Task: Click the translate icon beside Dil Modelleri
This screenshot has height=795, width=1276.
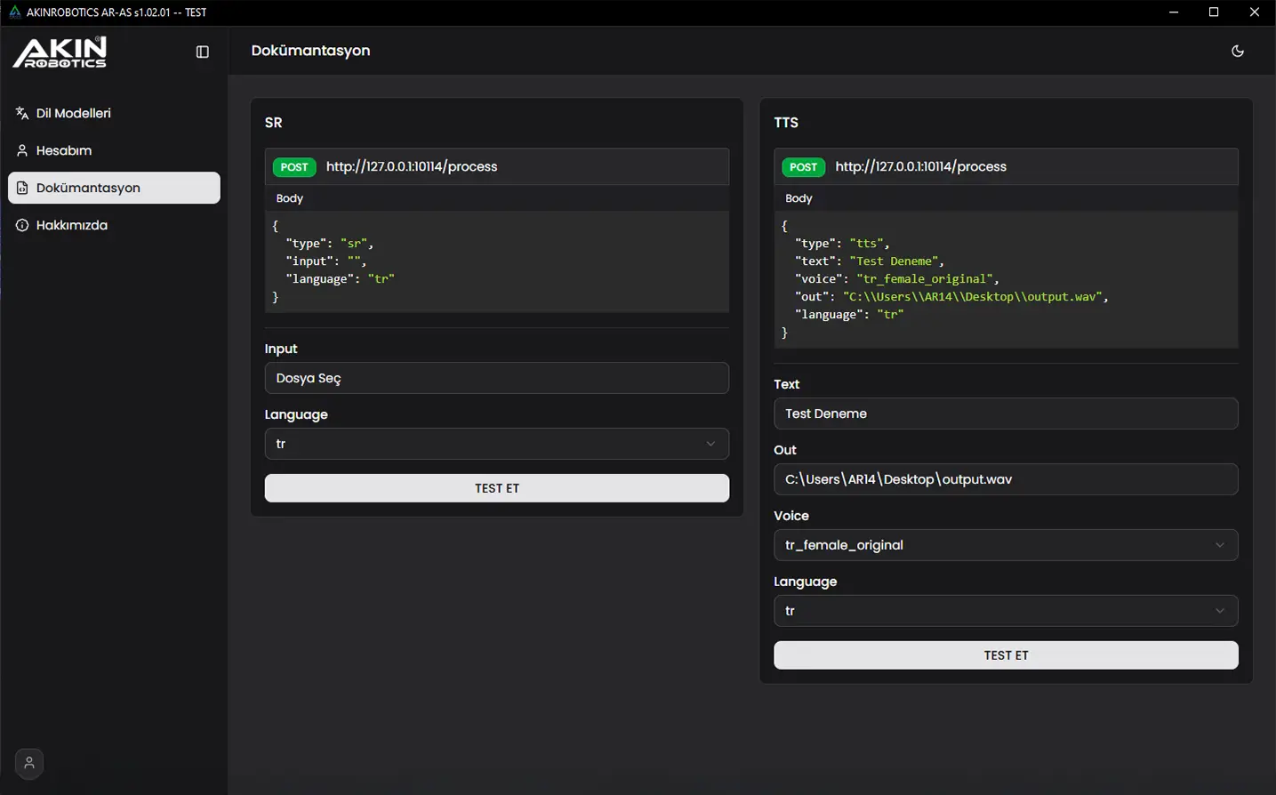Action: [x=22, y=113]
